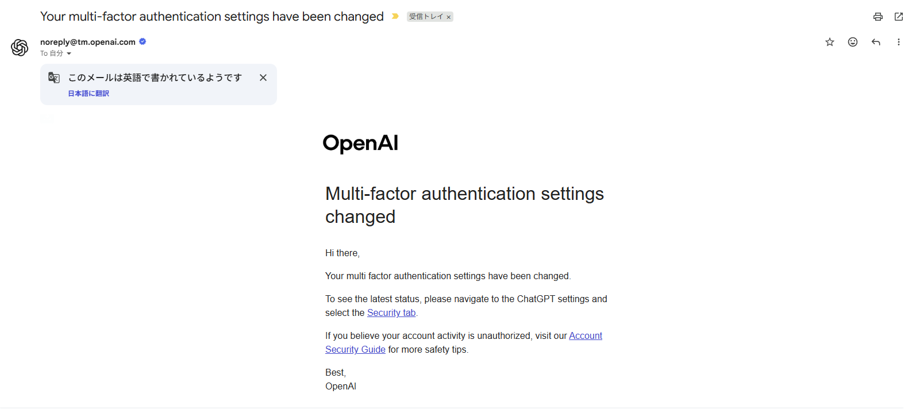The height and width of the screenshot is (413, 916).
Task: Open the email in a new window
Action: (899, 17)
